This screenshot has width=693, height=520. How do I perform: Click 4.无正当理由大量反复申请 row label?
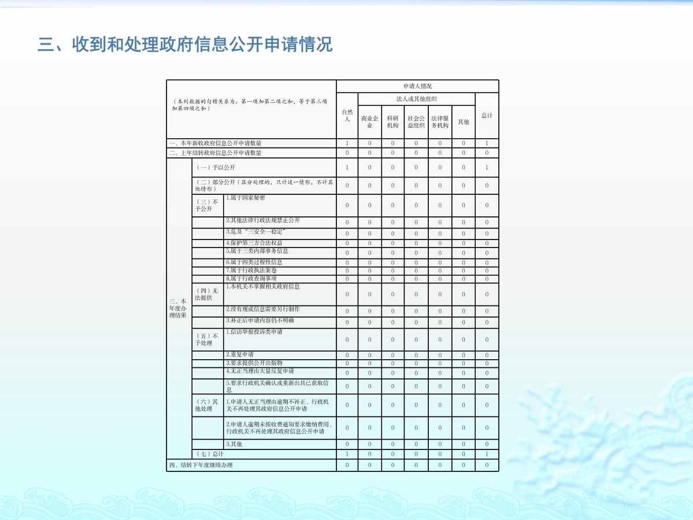coord(280,373)
